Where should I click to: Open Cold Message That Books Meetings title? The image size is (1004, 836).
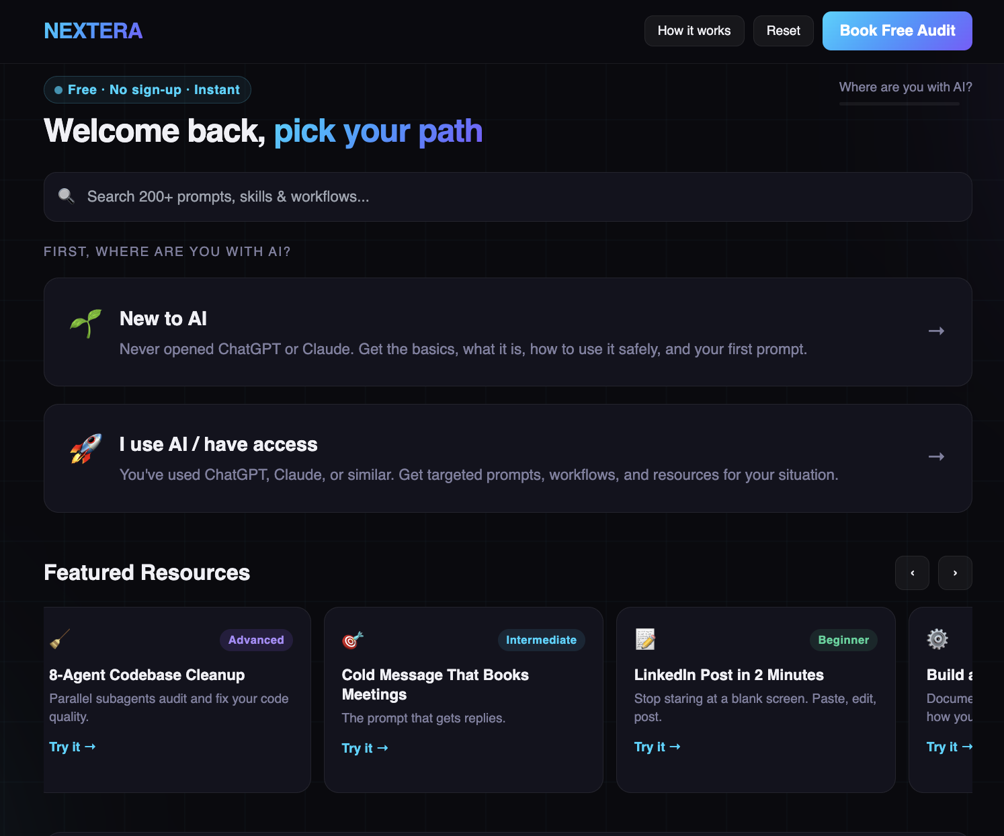pos(435,685)
